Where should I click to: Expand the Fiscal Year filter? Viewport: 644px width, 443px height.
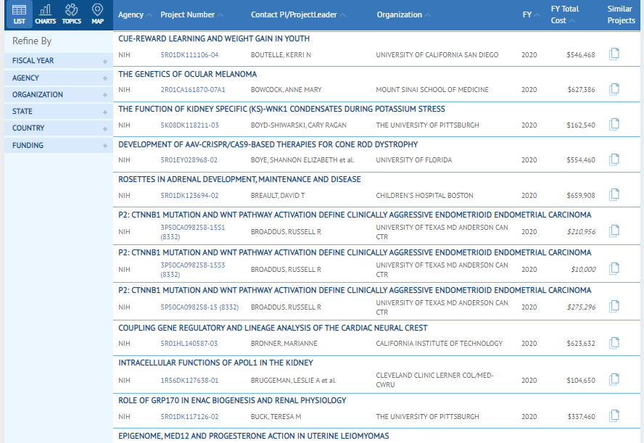[x=58, y=61]
